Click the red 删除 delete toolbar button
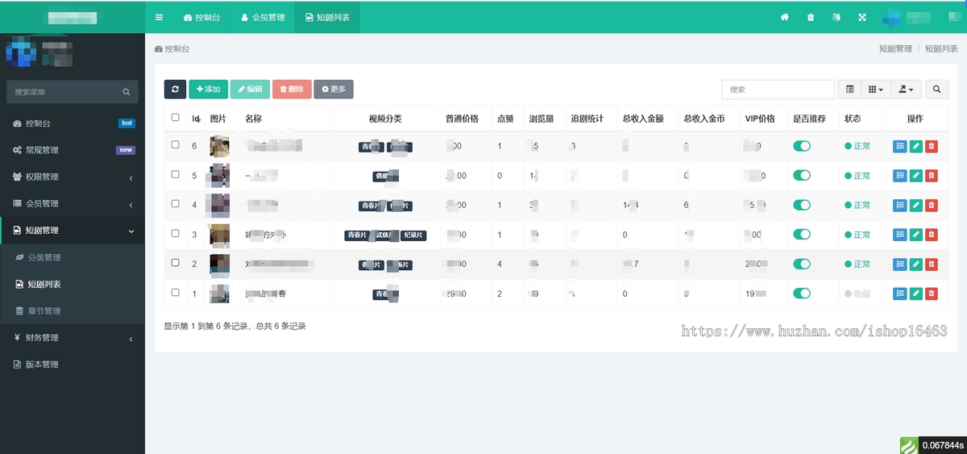Image resolution: width=967 pixels, height=454 pixels. pos(292,89)
